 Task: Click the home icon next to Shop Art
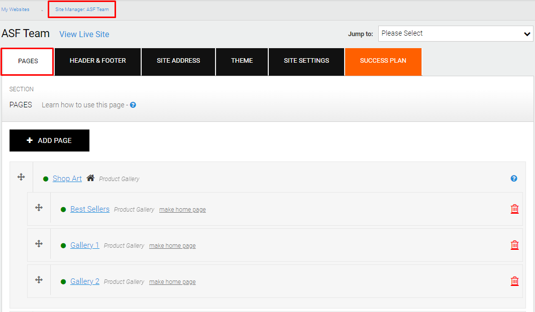90,178
